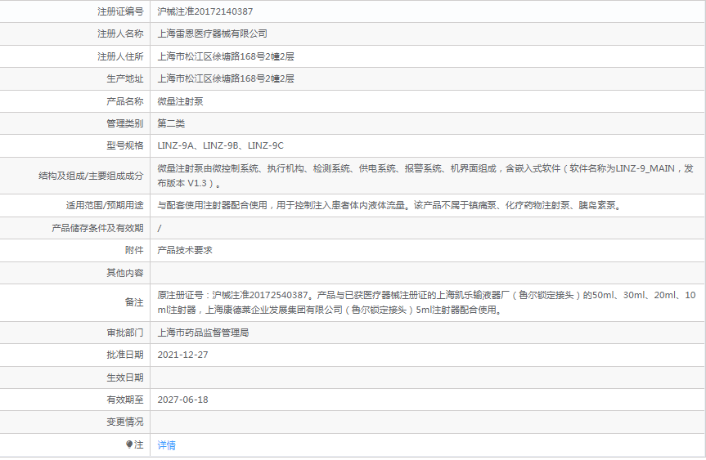Click the 产品储存条件及有效期 label

[97, 229]
